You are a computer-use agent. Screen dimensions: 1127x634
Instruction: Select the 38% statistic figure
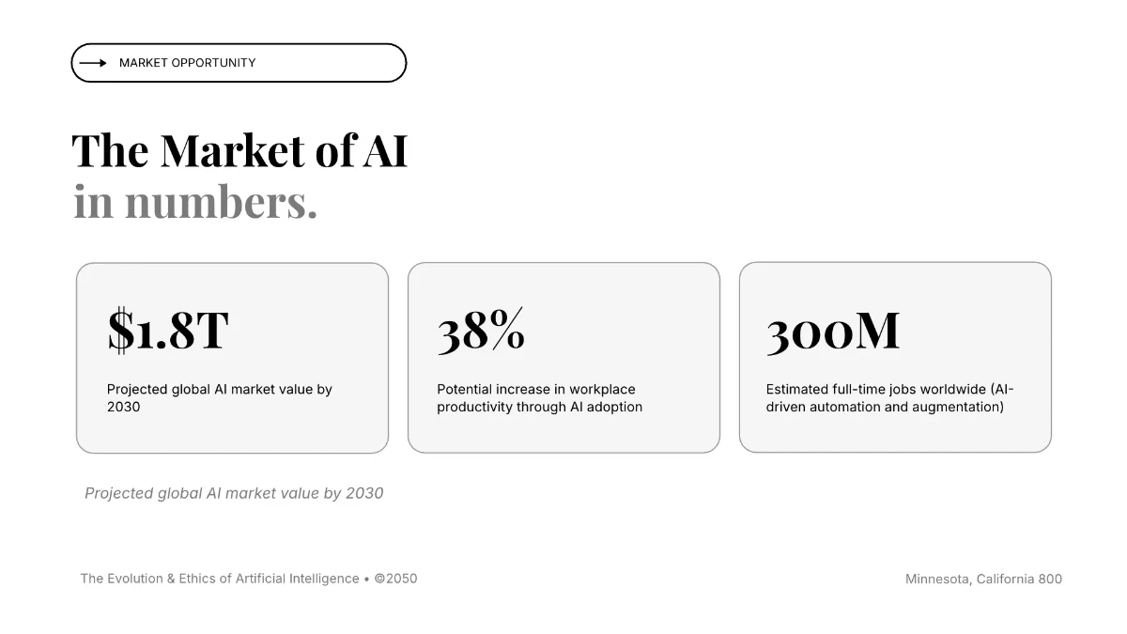[x=481, y=330]
